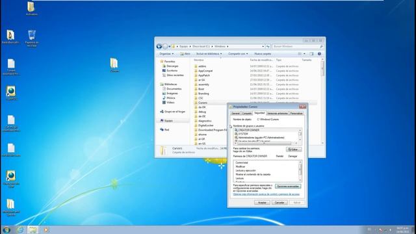Click Aceptar in Propiedades dialog
416x234 pixels.
pyautogui.click(x=262, y=202)
